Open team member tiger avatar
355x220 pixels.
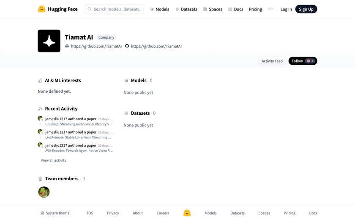pos(44,192)
